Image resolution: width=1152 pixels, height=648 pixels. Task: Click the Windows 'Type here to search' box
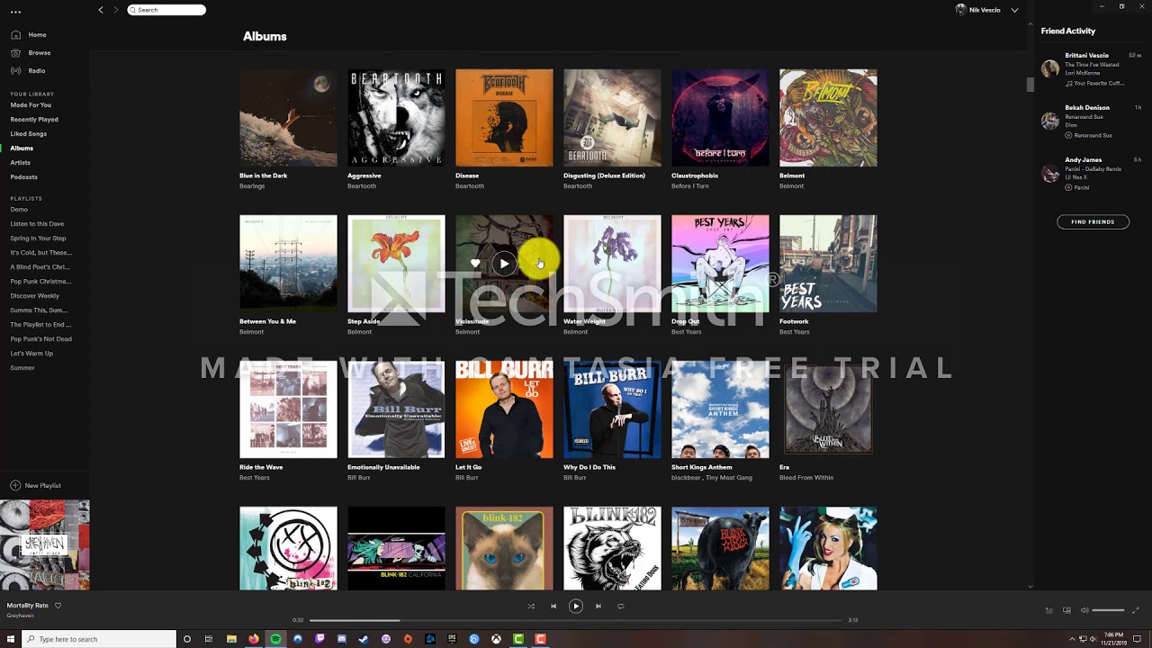click(99, 639)
